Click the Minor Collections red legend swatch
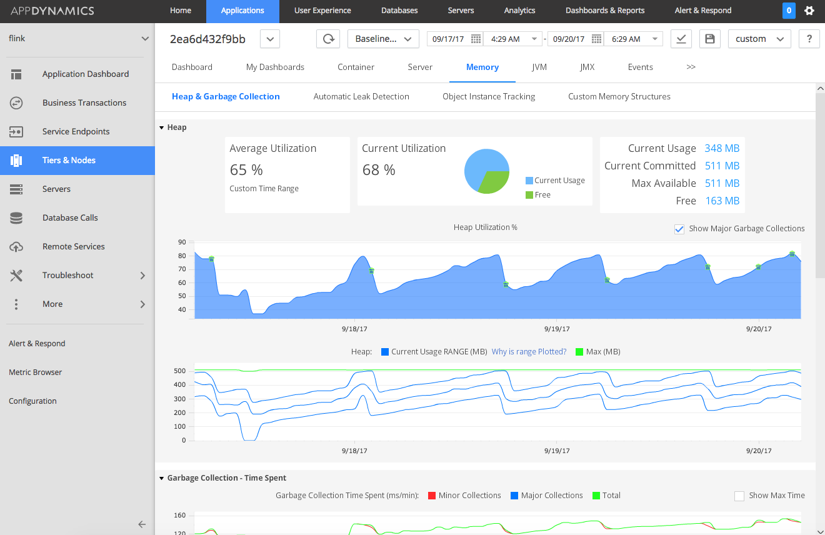Image resolution: width=825 pixels, height=535 pixels. [431, 496]
